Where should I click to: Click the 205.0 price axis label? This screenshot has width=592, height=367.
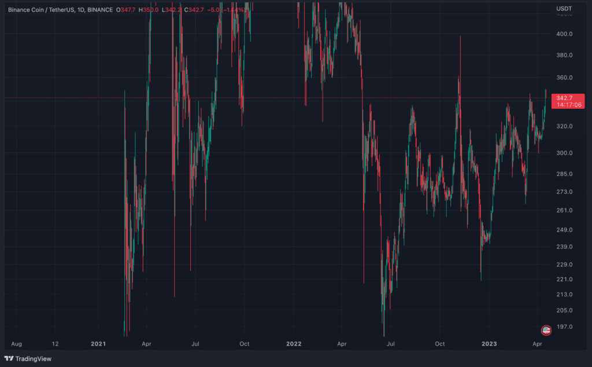tap(564, 310)
